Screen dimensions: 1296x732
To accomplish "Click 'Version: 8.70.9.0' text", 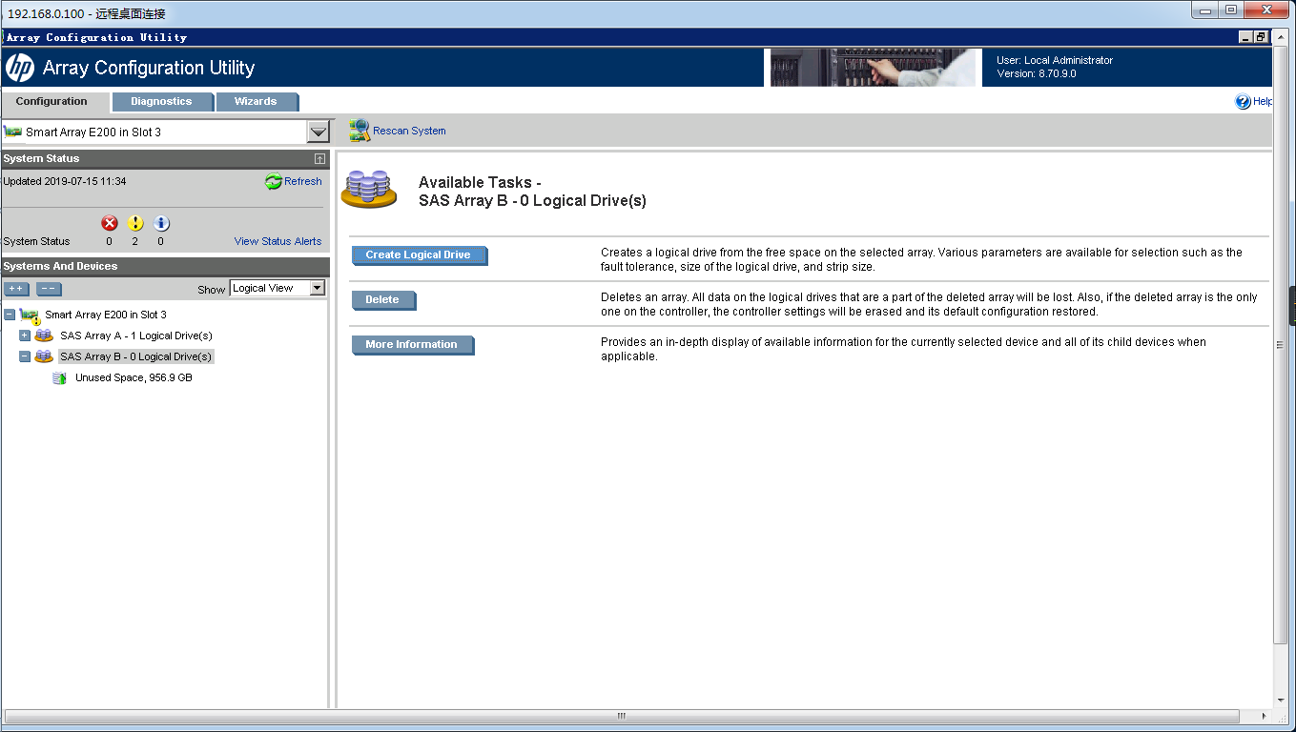I will (x=1037, y=73).
